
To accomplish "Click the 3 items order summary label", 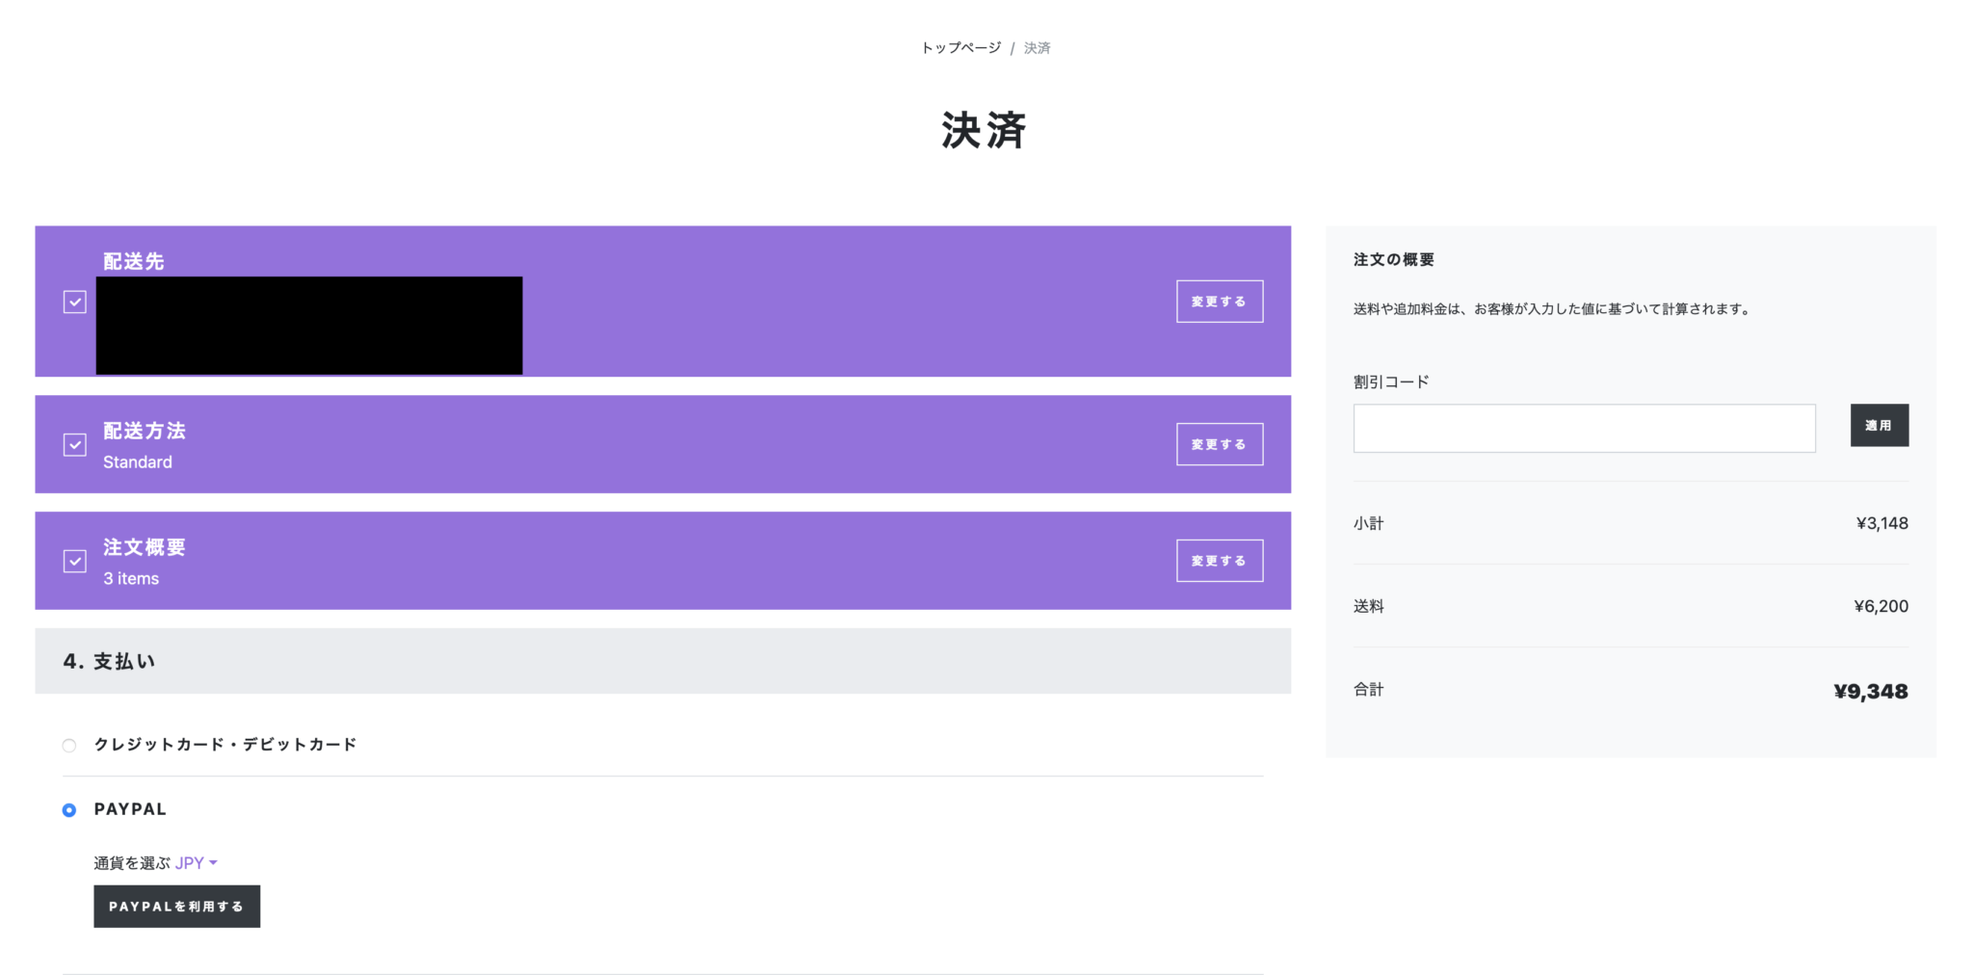I will (x=131, y=578).
